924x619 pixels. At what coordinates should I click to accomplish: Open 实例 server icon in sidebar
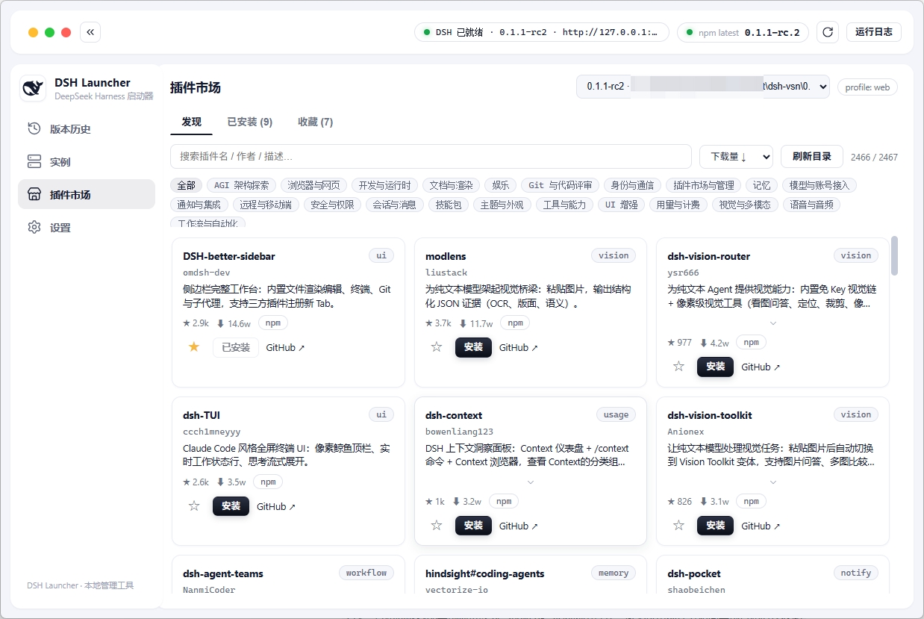pos(34,161)
